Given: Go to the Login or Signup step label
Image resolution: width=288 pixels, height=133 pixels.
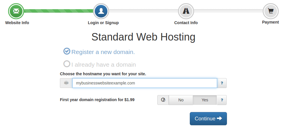Looking at the screenshot, I should click(x=103, y=23).
